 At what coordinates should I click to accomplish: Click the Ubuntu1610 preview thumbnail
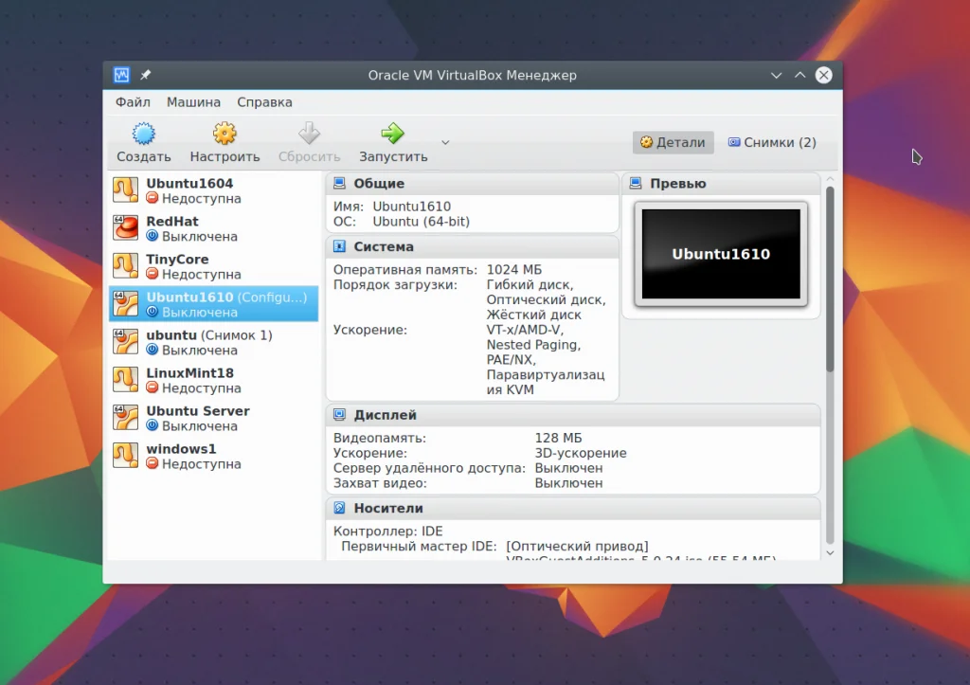[720, 254]
